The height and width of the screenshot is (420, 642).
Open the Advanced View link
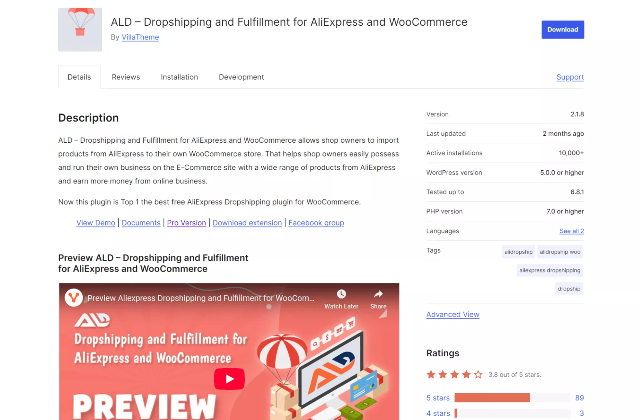(x=453, y=315)
